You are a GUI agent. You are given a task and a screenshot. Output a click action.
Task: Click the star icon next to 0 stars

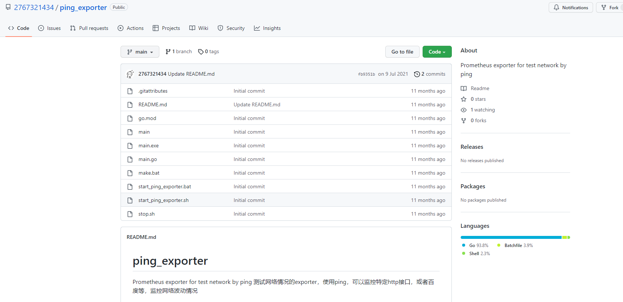[x=464, y=99]
